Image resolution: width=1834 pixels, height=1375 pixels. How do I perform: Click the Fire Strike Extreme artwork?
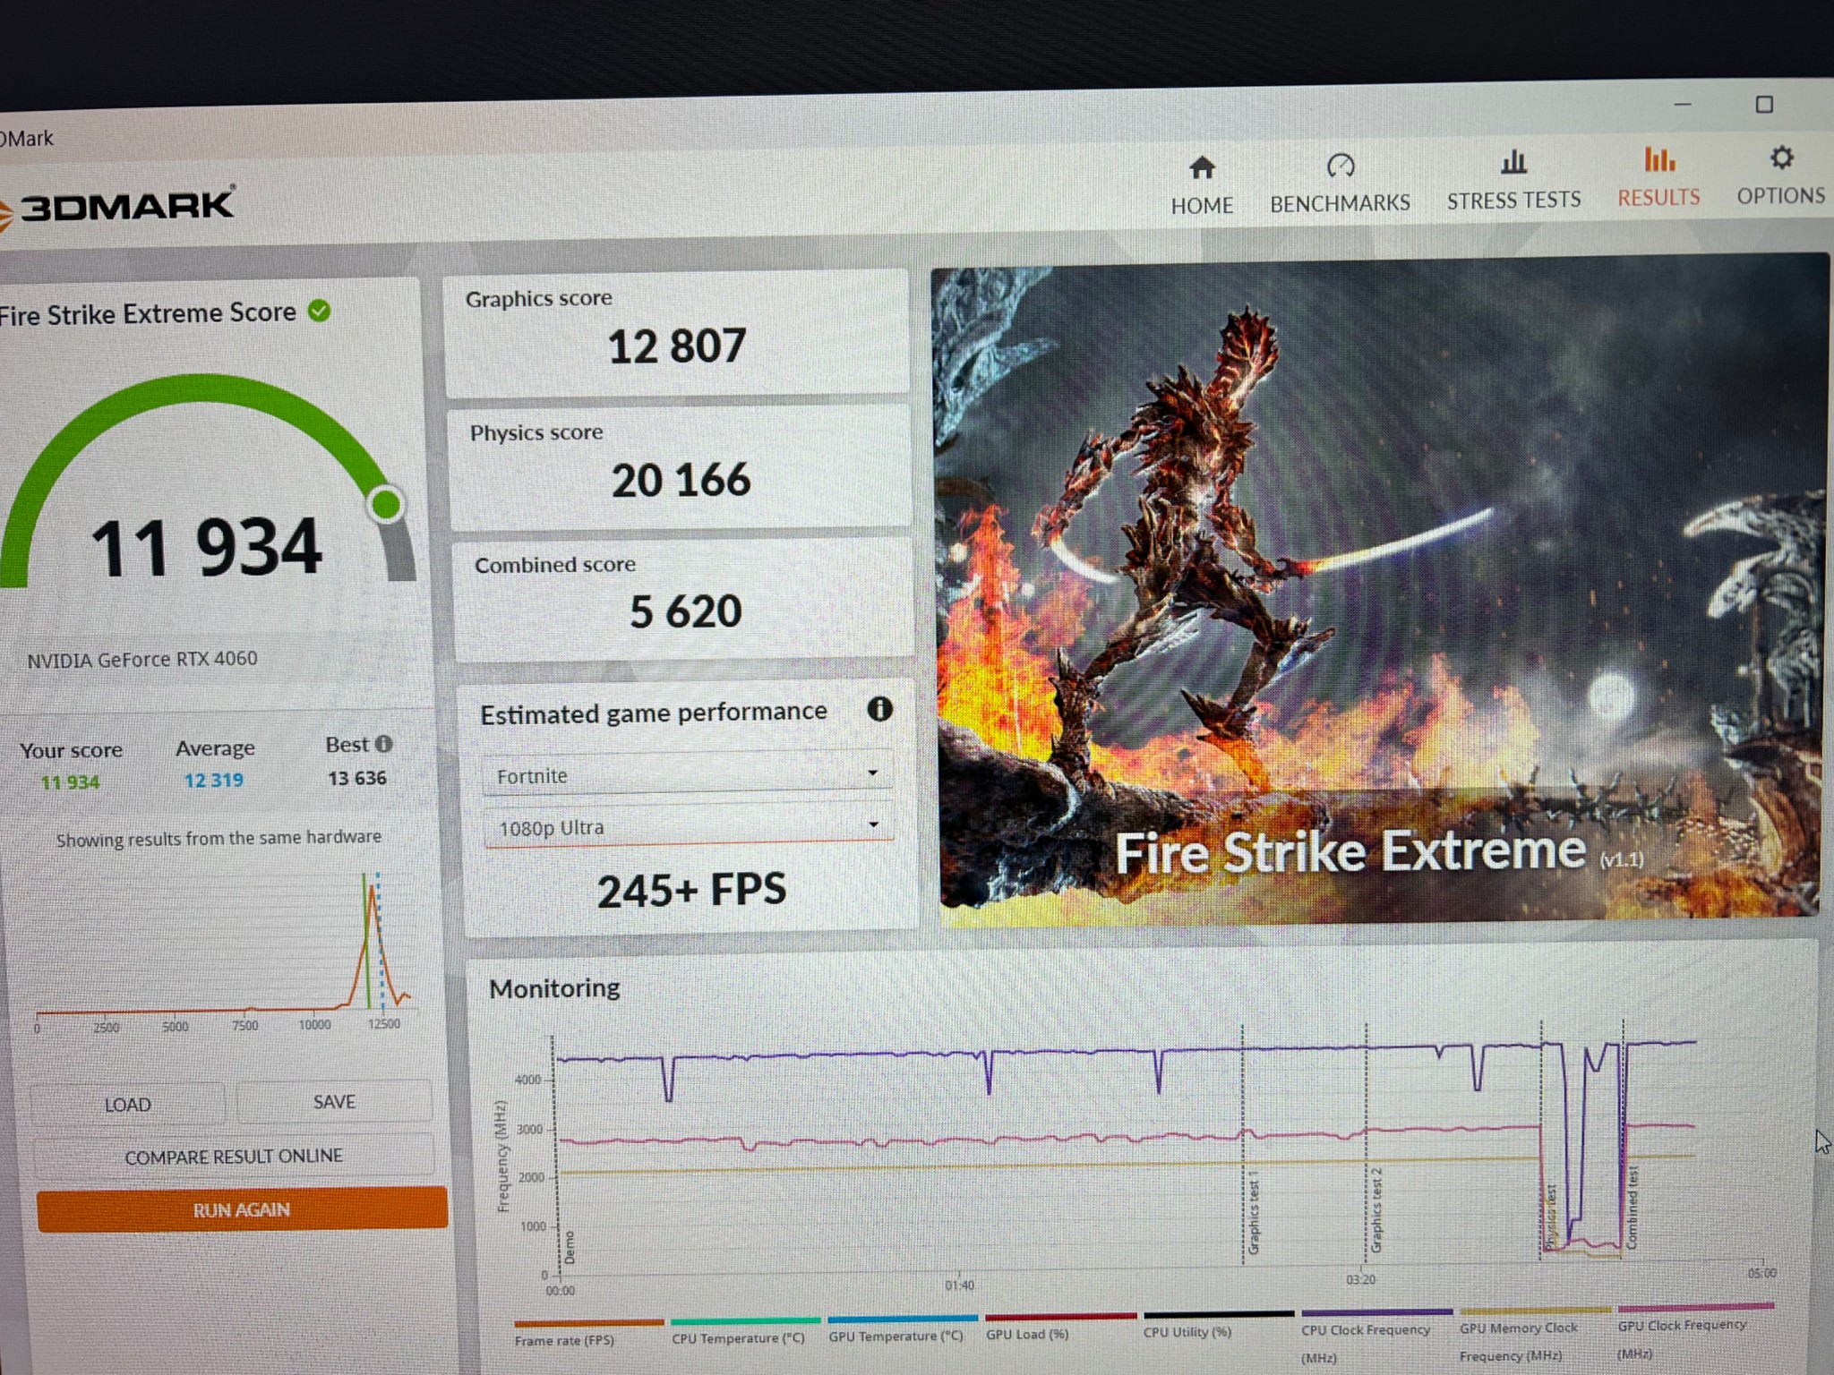1378,591
